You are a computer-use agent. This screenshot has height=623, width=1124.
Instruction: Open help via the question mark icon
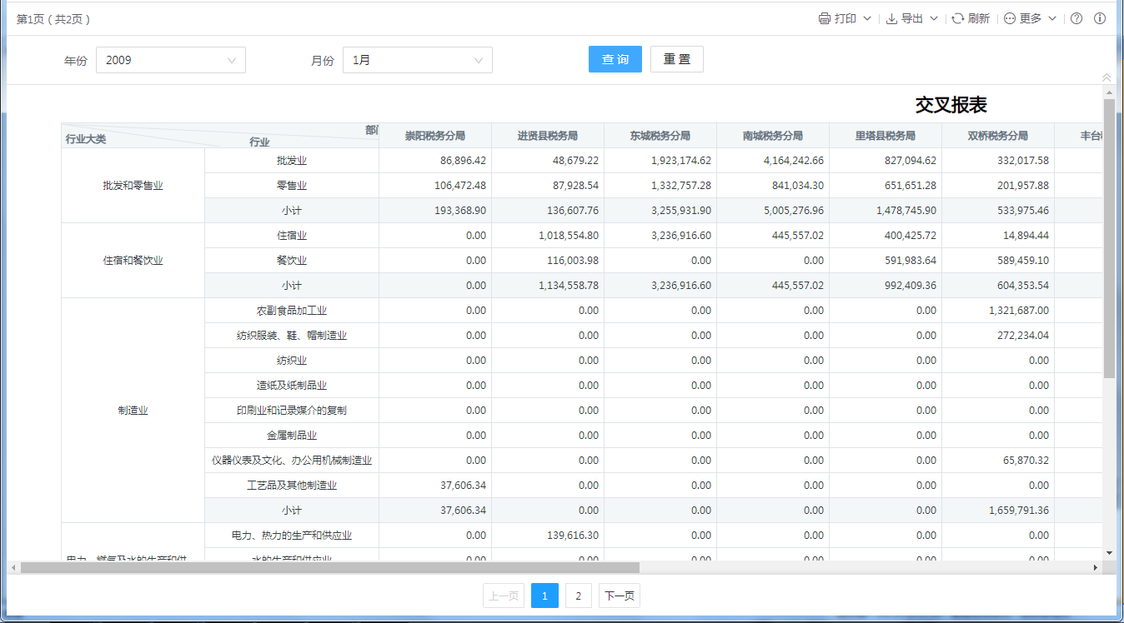point(1076,18)
